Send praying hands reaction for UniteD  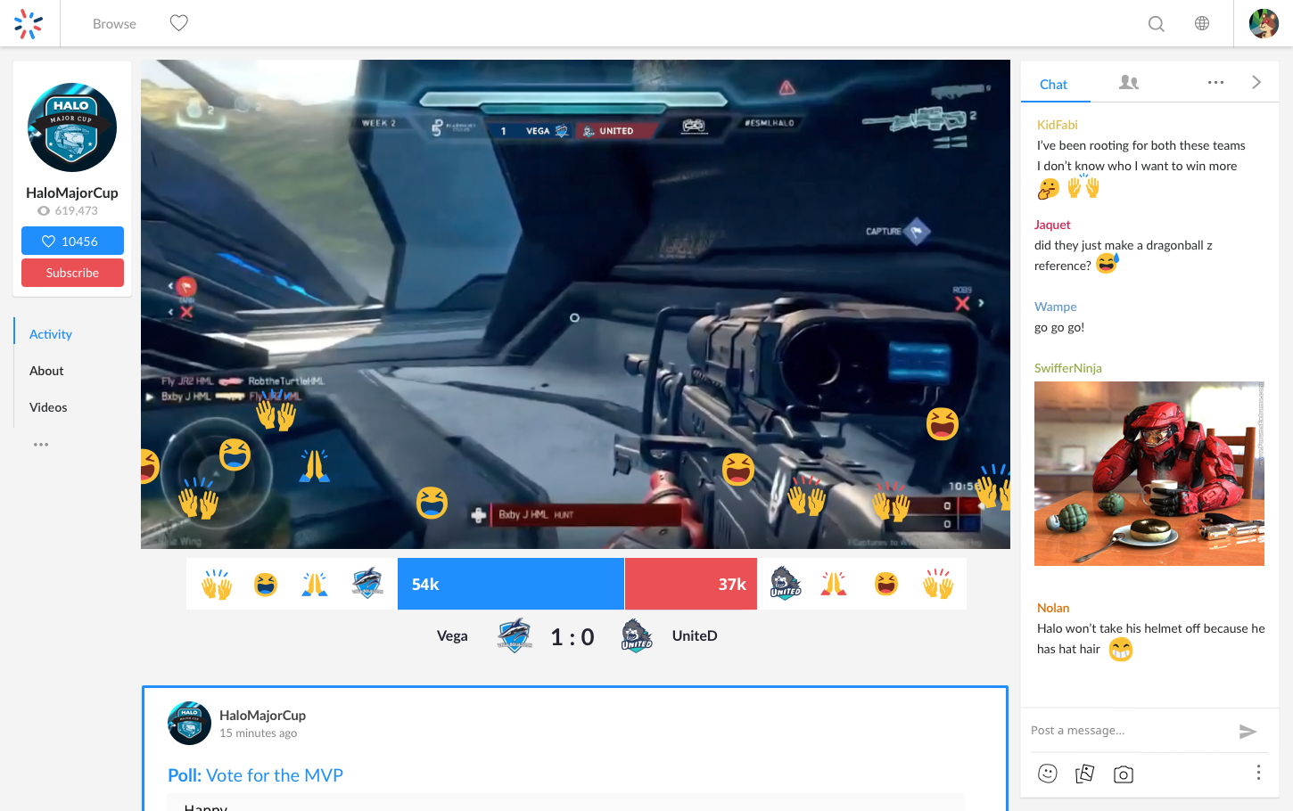click(834, 585)
